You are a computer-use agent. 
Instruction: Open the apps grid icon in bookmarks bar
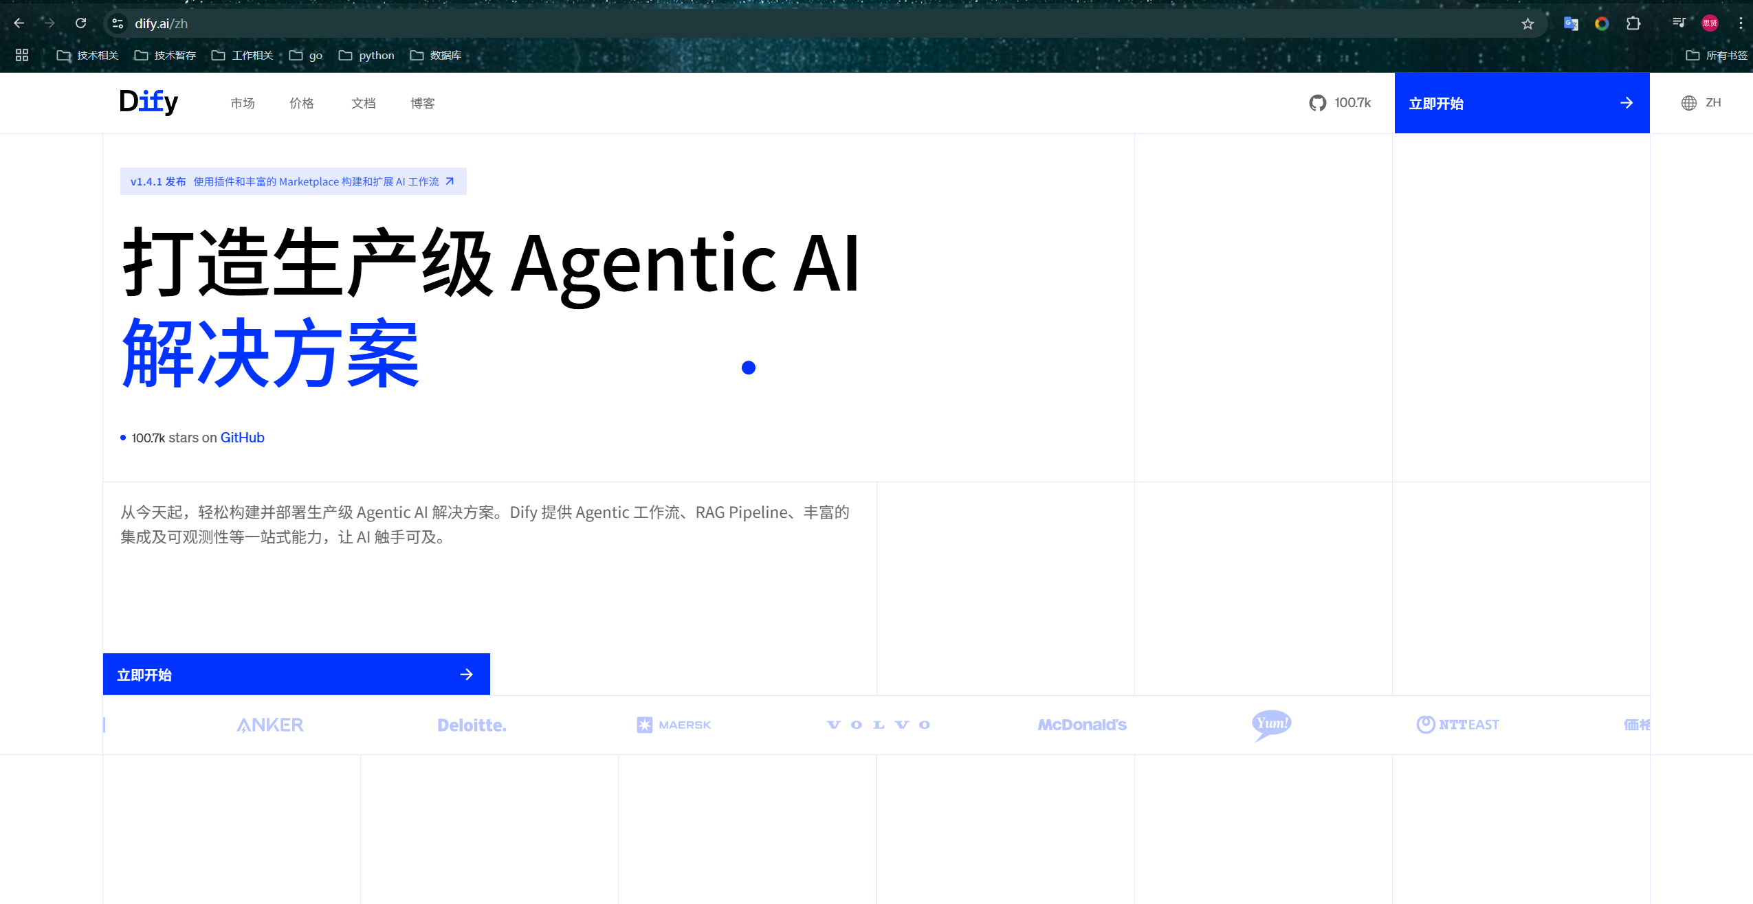pyautogui.click(x=22, y=55)
